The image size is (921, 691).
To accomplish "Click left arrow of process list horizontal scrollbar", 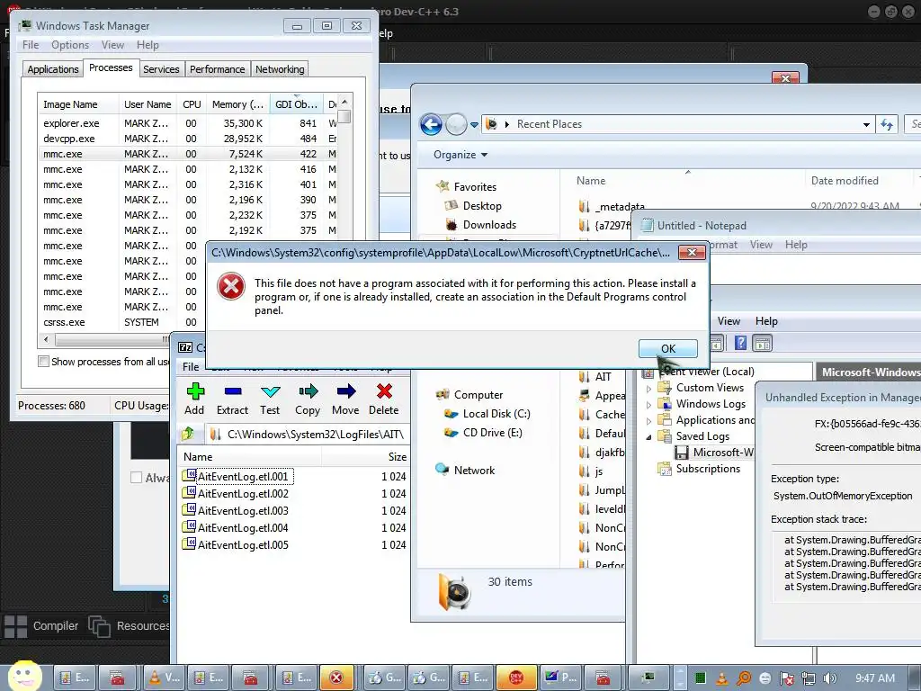I will 47,339.
